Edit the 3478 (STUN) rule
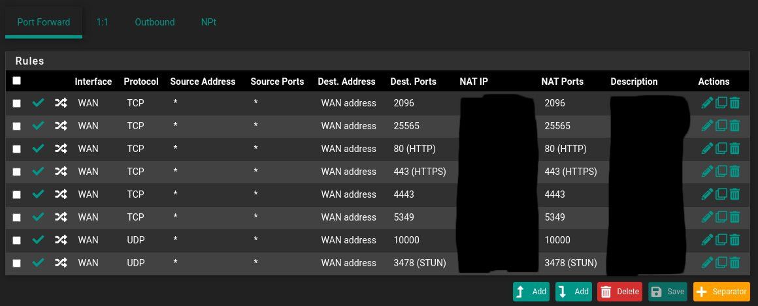Image resolution: width=758 pixels, height=306 pixels. click(706, 263)
